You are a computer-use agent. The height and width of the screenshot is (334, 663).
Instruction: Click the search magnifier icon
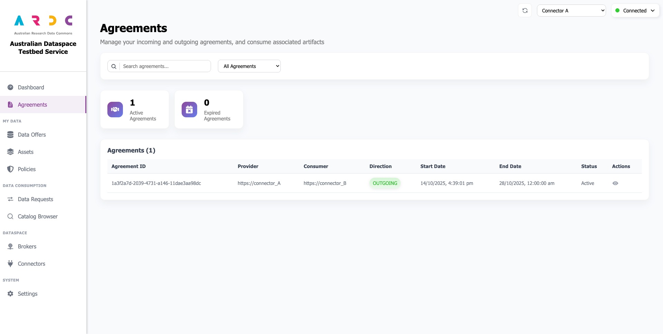(114, 66)
